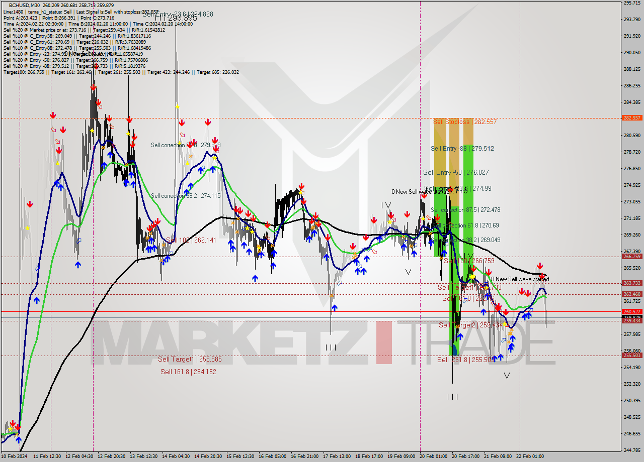Click the red 266.759 price tag on axis
The height and width of the screenshot is (462, 644).
[632, 256]
